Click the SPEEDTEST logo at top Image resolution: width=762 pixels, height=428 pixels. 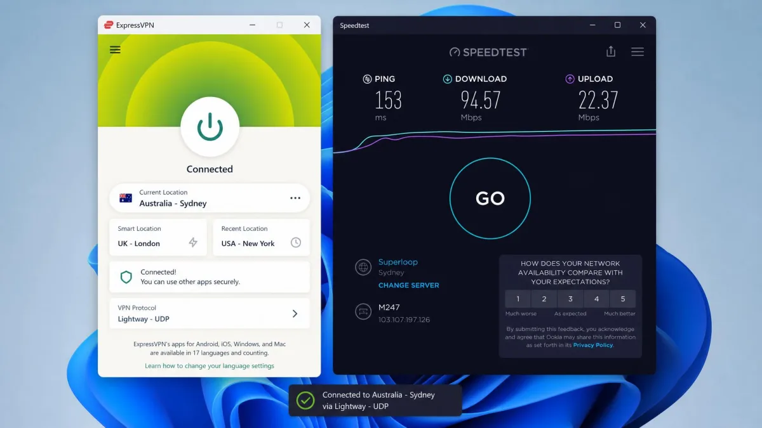[x=488, y=52]
